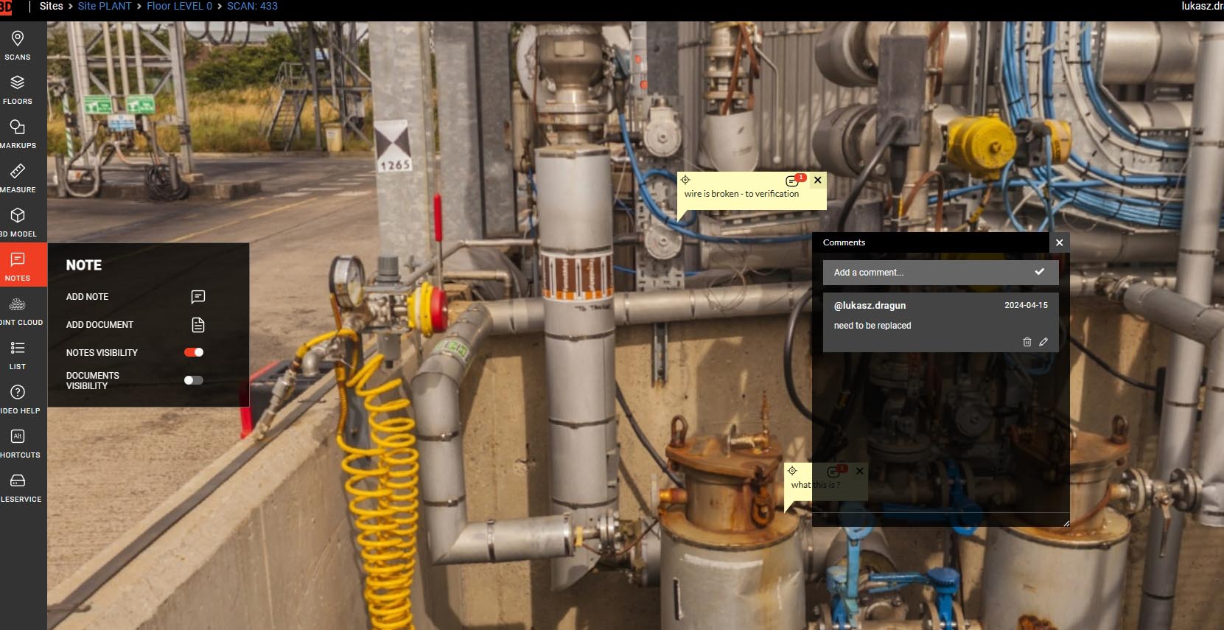Screen dimensions: 1224x630
Task: Locate target icon on 'wire is broken' note
Action: [x=685, y=180]
